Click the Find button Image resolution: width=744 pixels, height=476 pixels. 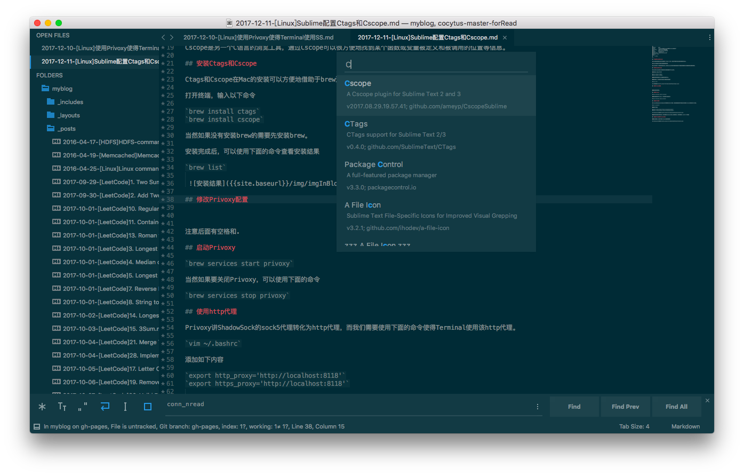coord(574,407)
